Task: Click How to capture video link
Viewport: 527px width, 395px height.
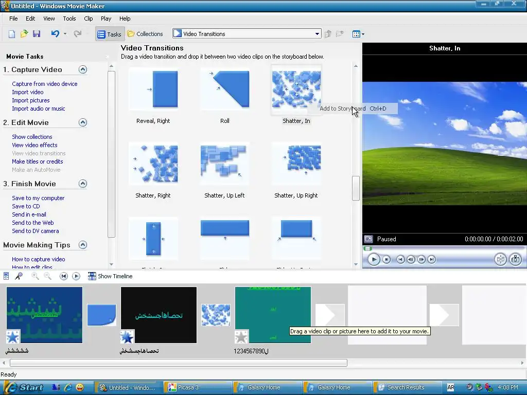Action: 38,259
